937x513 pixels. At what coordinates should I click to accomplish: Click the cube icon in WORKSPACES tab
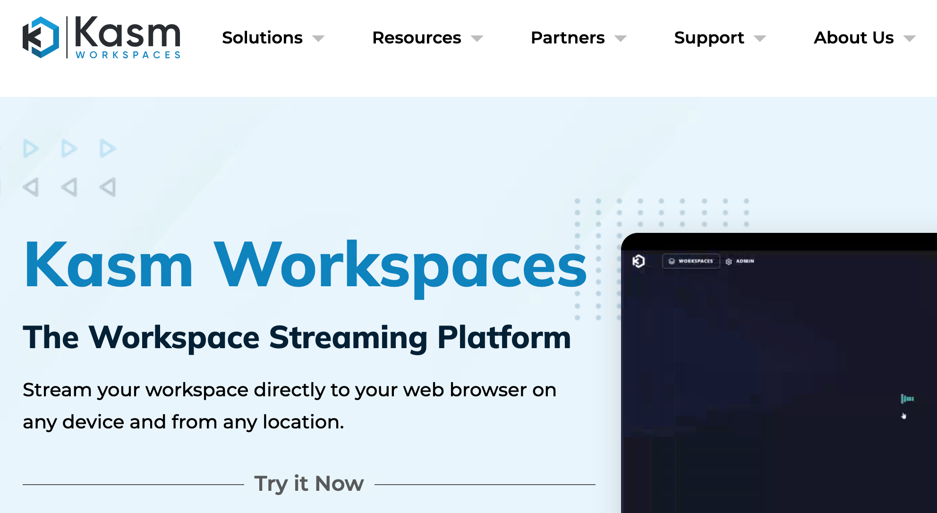[672, 261]
